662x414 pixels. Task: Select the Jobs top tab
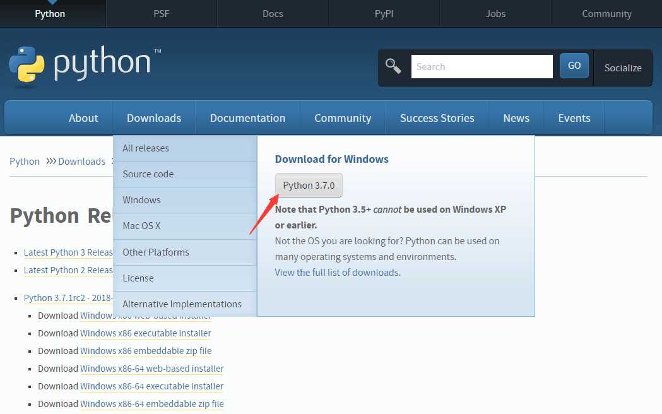point(495,13)
